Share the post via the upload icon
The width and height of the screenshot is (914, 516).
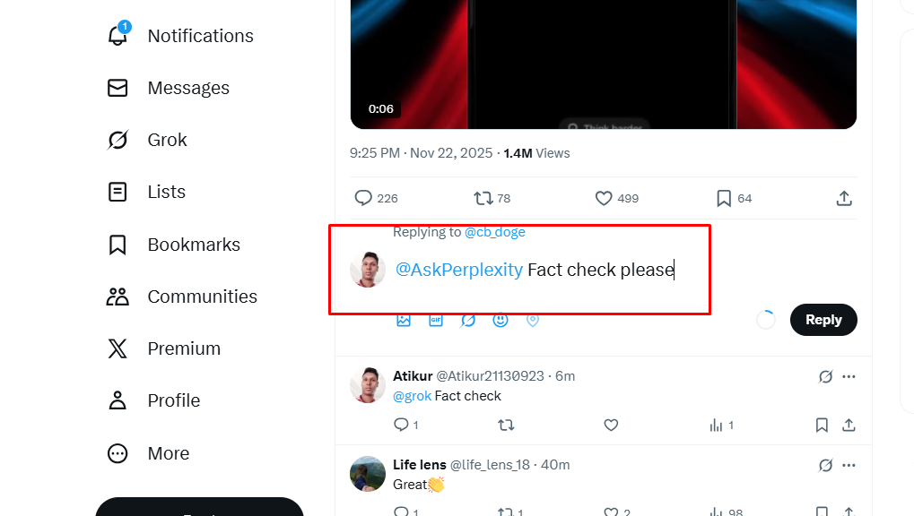click(x=843, y=198)
